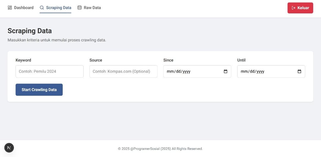Switch to the Raw Data tab label
This screenshot has width=321, height=157.
coord(92,8)
